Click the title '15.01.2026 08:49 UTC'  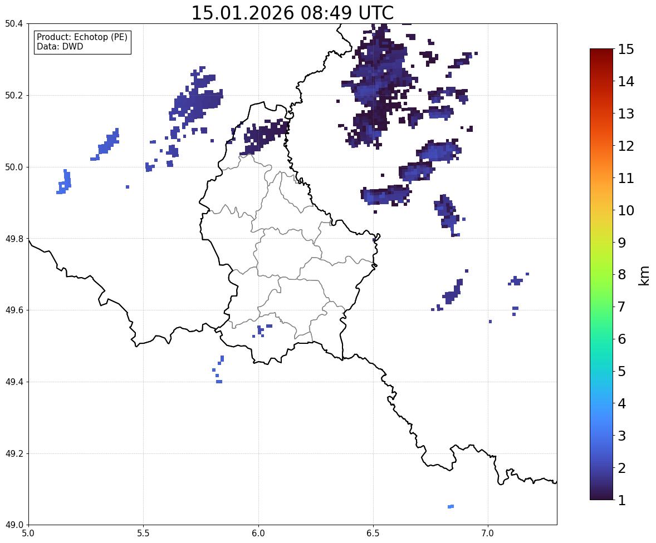tap(292, 13)
